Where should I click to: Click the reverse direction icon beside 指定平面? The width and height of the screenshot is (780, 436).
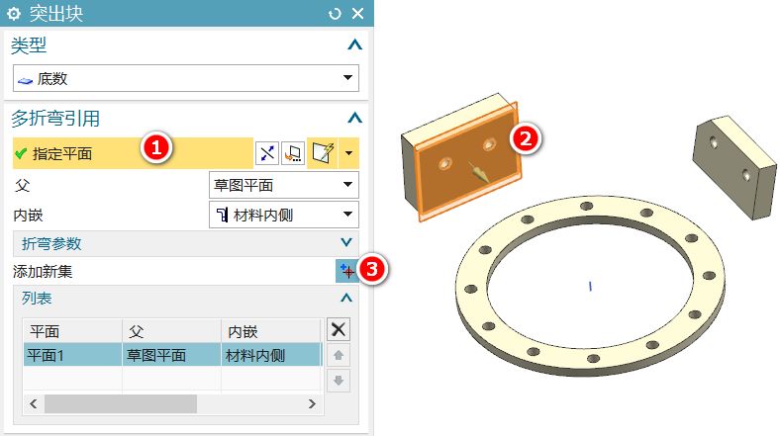click(267, 153)
